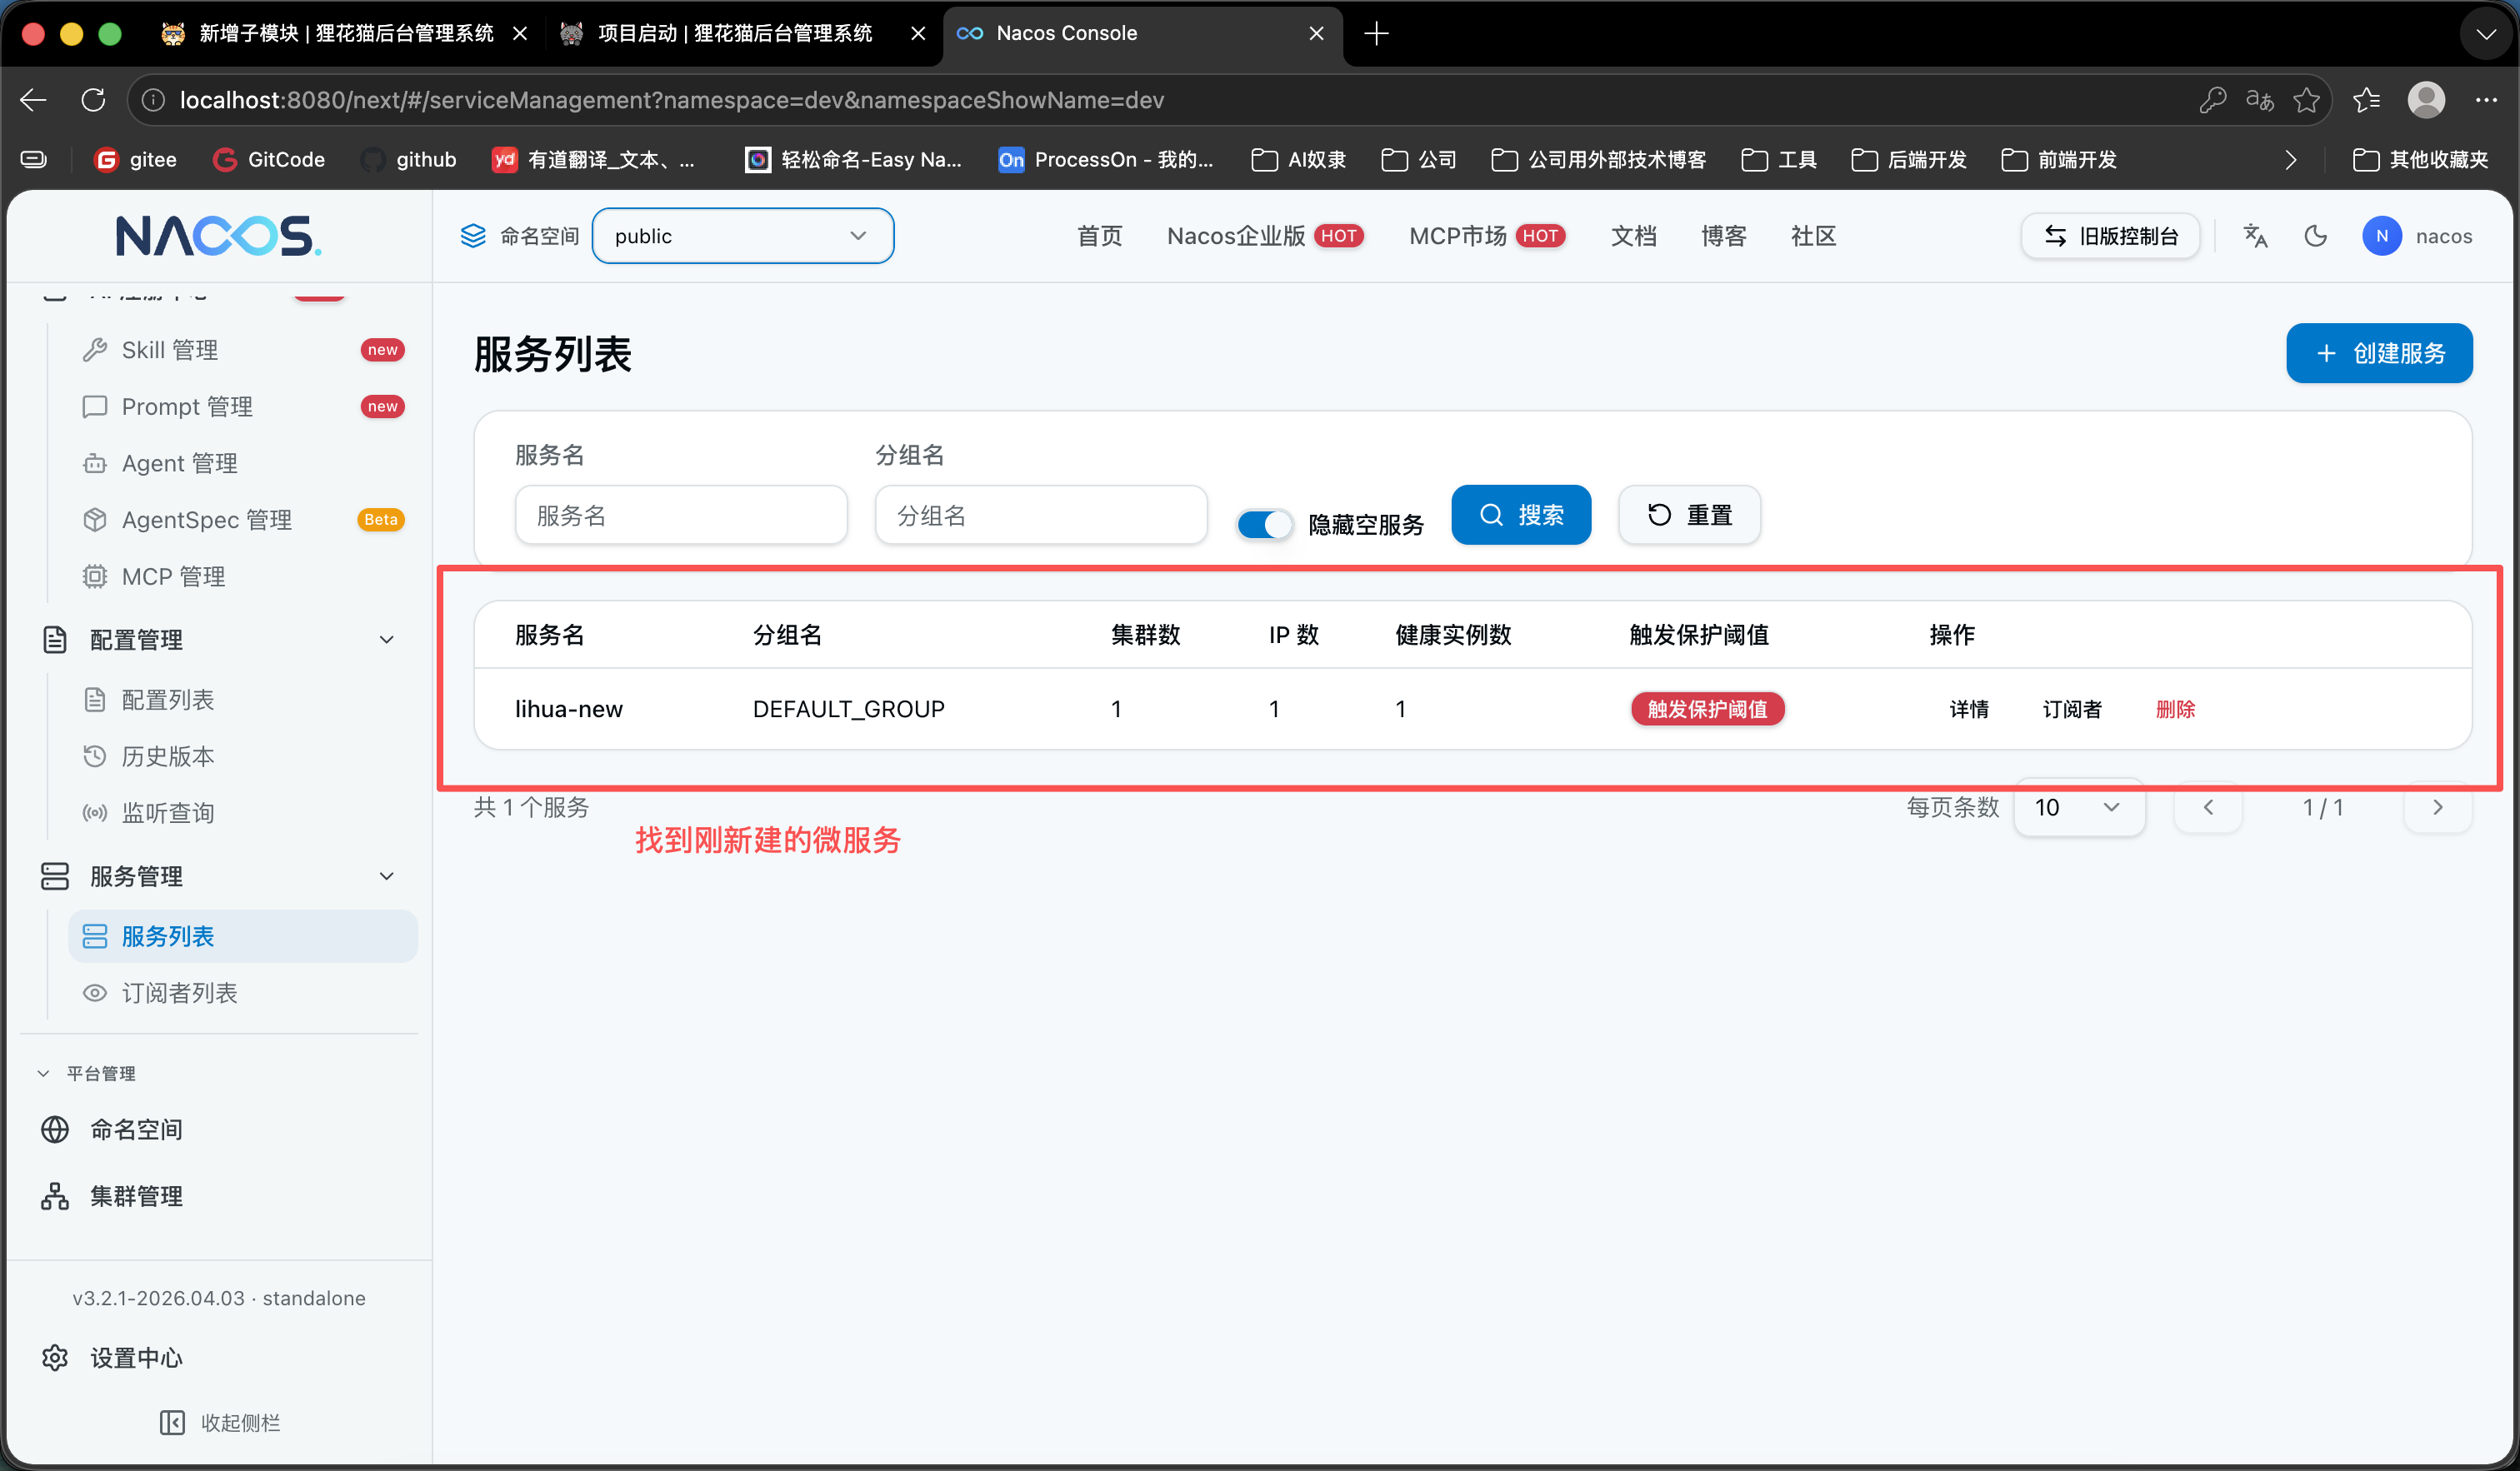Open 设置中心 settings
This screenshot has height=1471, width=2520.
(x=220, y=1358)
